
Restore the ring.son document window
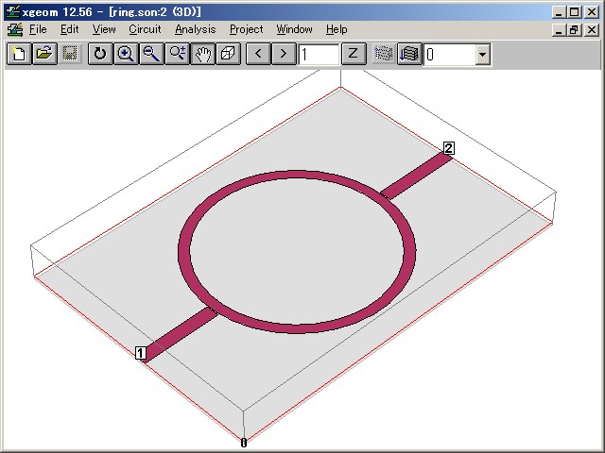(x=575, y=30)
